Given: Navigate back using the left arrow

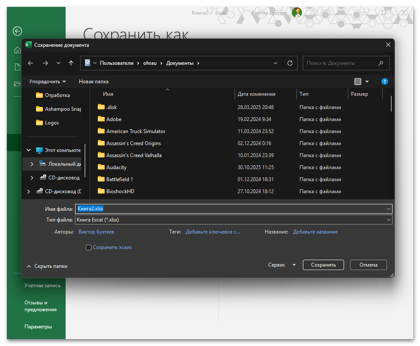Looking at the screenshot, I should point(30,63).
